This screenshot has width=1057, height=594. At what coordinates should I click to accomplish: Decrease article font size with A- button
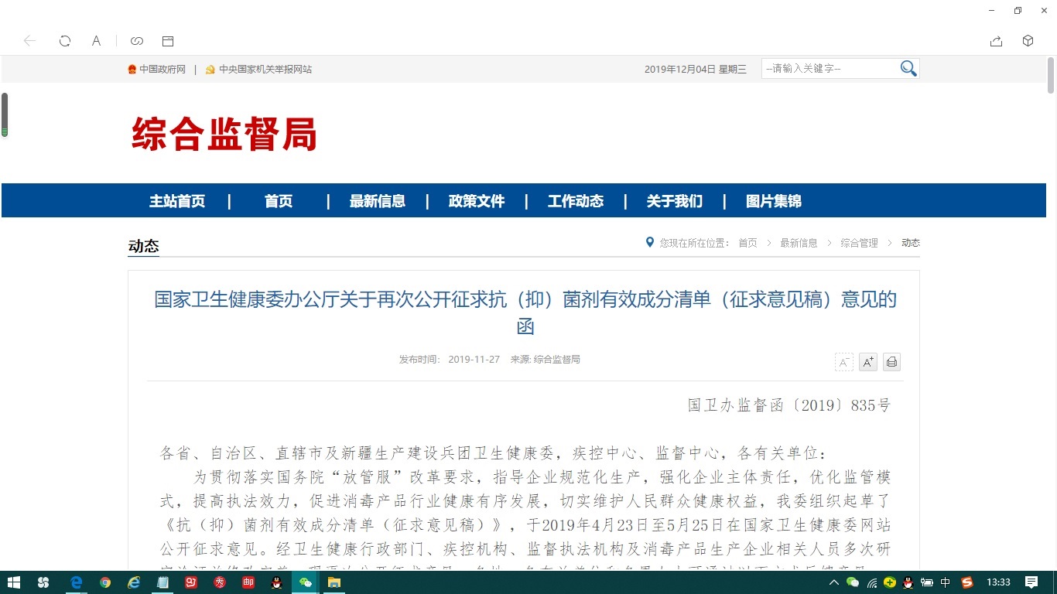pyautogui.click(x=843, y=362)
